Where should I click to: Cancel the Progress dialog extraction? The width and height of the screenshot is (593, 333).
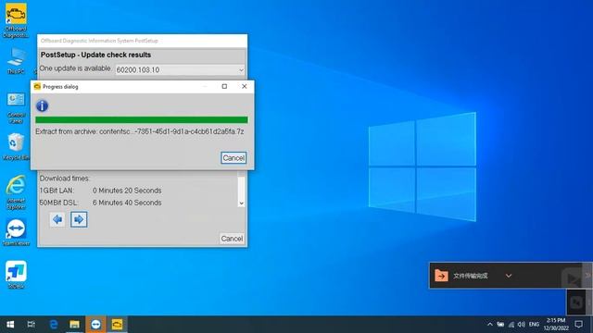coord(233,158)
